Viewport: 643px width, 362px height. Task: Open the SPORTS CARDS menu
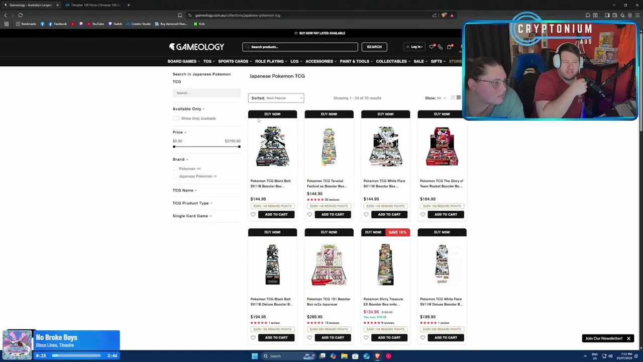pos(235,61)
